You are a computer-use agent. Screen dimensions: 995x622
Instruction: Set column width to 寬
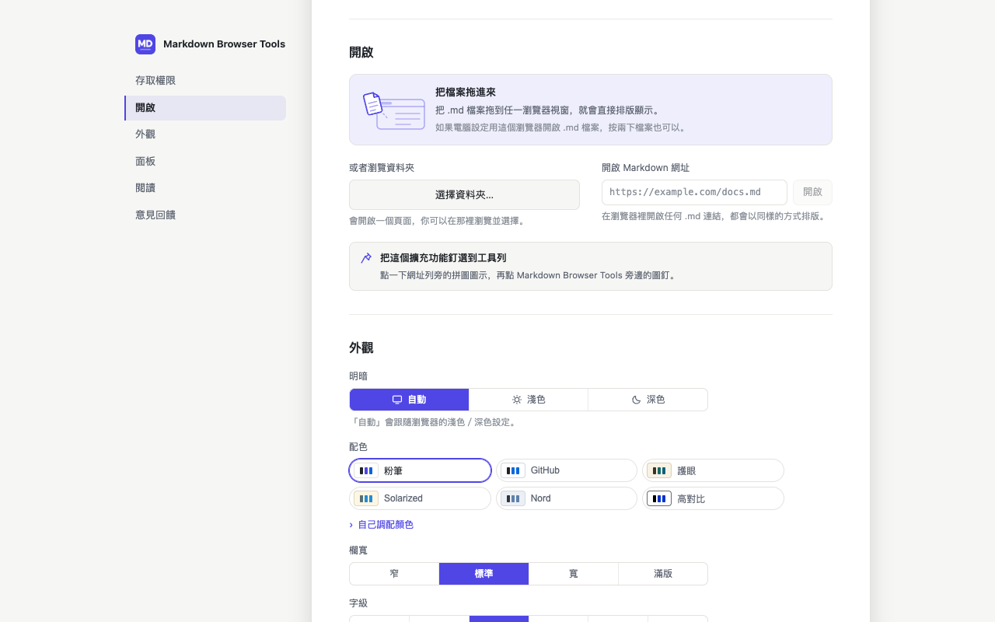(x=574, y=574)
